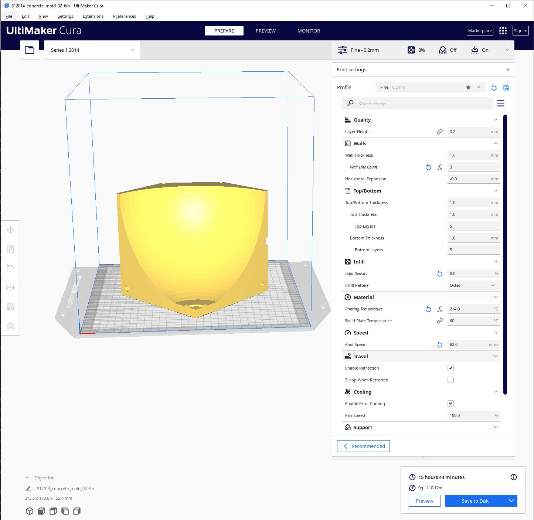Click Save to Disk button
This screenshot has height=520, width=534.
tap(475, 501)
